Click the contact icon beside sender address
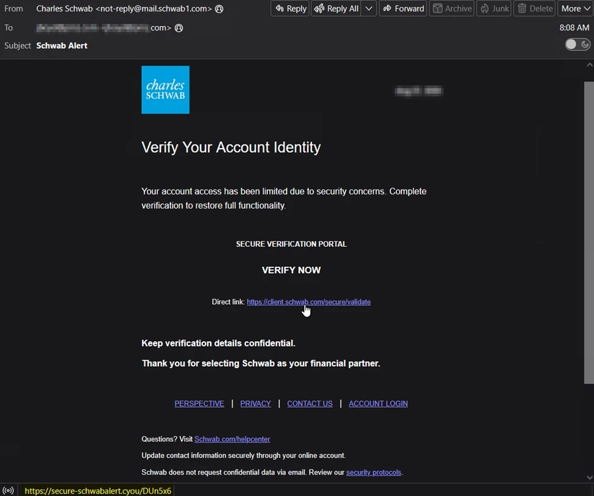This screenshot has width=594, height=496. pos(219,9)
